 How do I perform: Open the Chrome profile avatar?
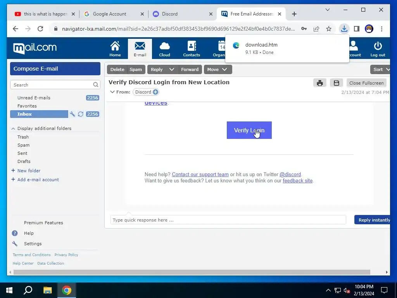[x=369, y=29]
